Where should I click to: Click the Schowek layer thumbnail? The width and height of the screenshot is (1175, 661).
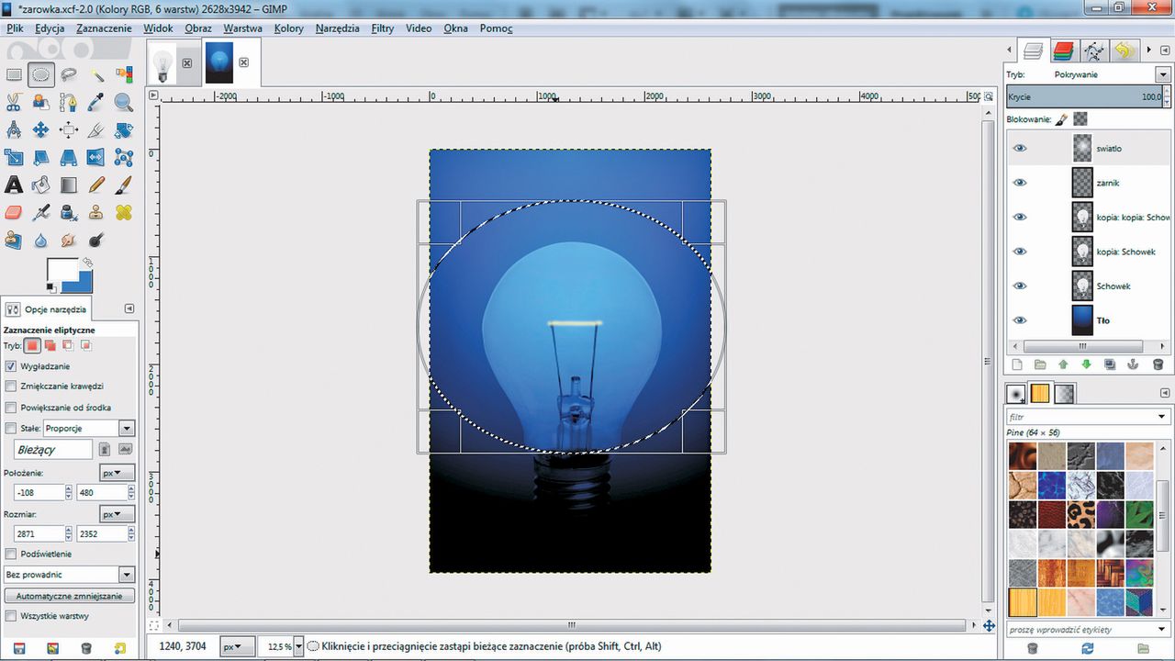coord(1082,286)
